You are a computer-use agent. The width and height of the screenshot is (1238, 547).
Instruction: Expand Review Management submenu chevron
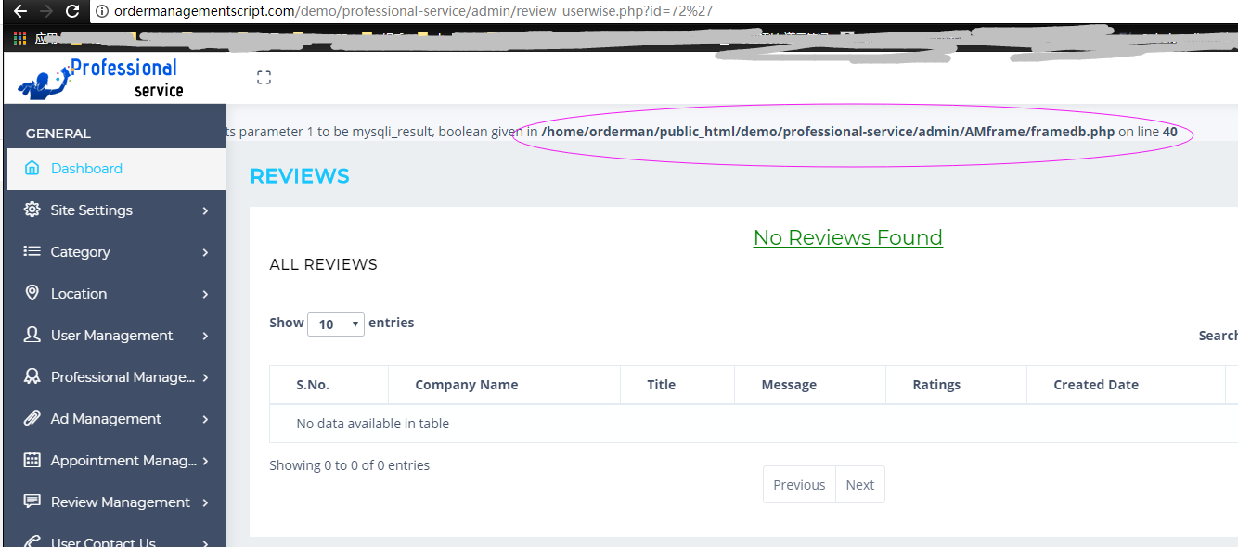[205, 502]
